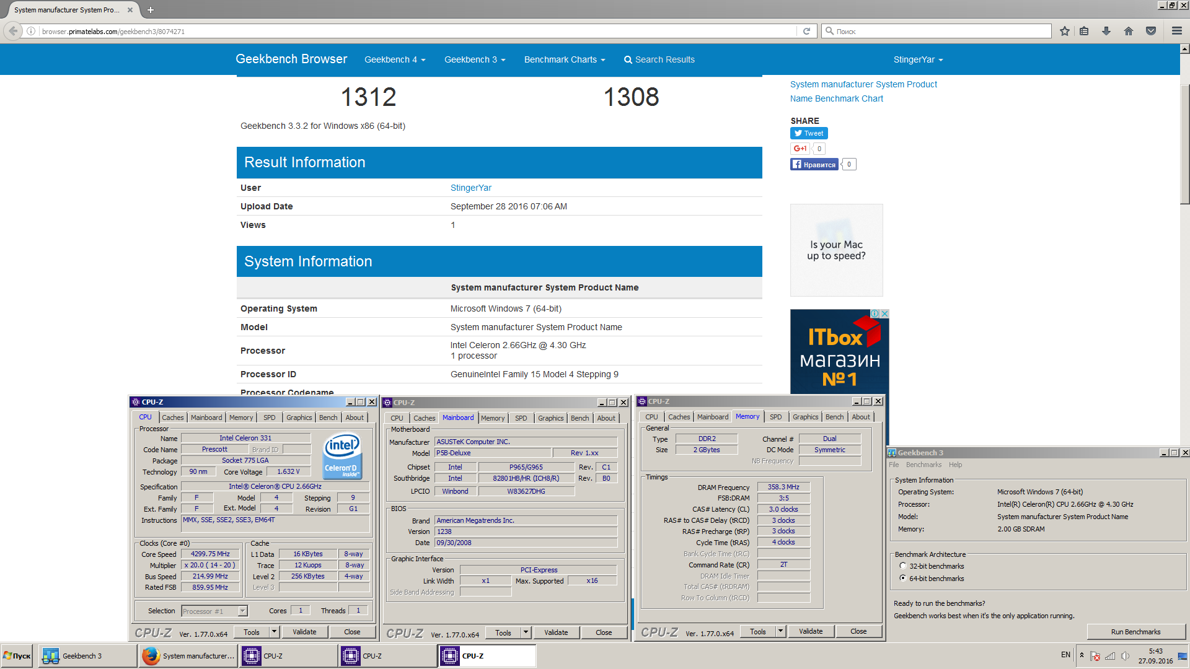Viewport: 1190px width, 669px height.
Task: Click the site information icon in address bar
Action: coord(31,31)
